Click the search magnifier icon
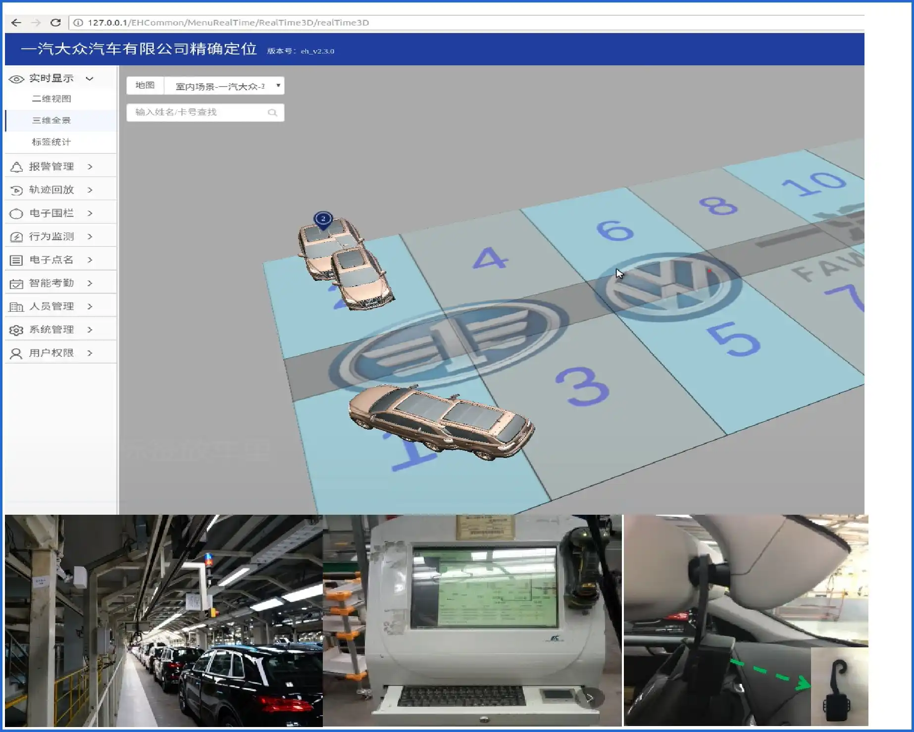 [272, 112]
